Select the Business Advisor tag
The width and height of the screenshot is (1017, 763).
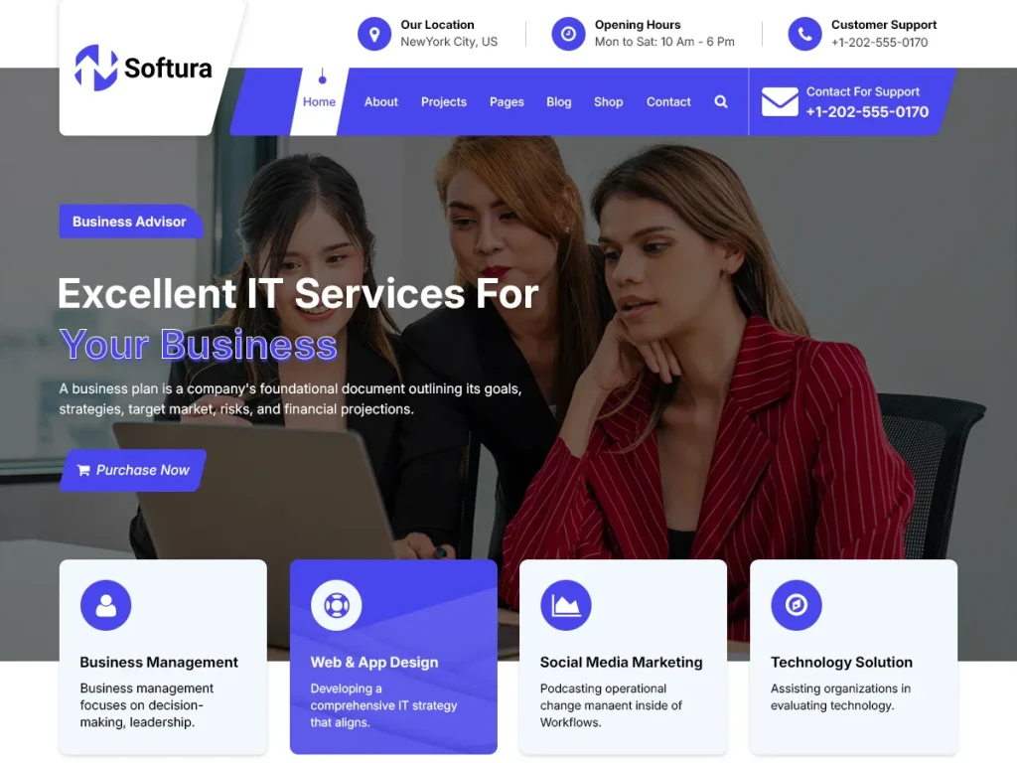click(130, 222)
